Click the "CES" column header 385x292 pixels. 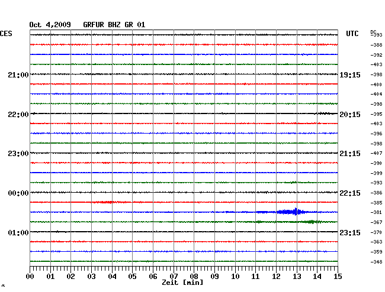pos(6,34)
